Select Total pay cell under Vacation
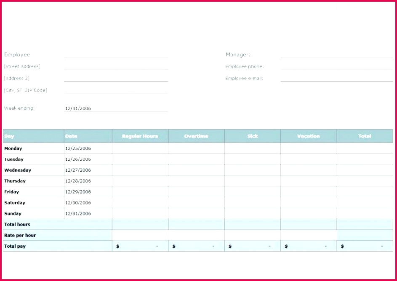Image resolution: width=397 pixels, height=281 pixels. tap(309, 247)
